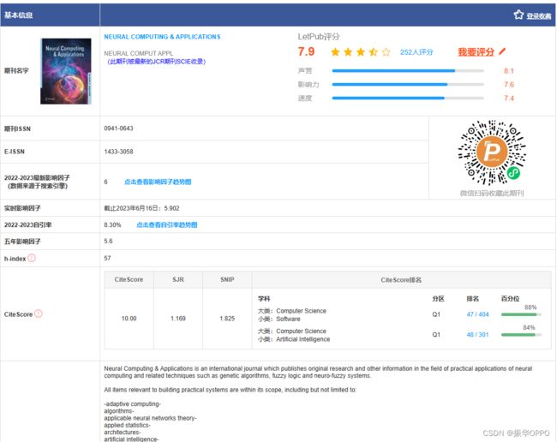Image resolution: width=557 pixels, height=442 pixels.
Task: Click the 速度 rating bar
Action: click(408, 98)
